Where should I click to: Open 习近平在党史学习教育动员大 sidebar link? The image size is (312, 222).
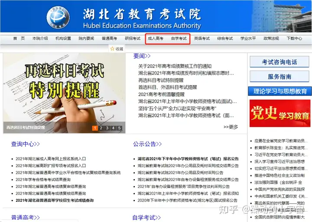[x=281, y=154]
